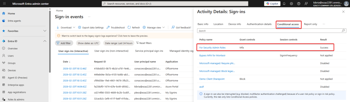Close the Activity Details panel
Screen dimensions: 350x102
[343, 12]
